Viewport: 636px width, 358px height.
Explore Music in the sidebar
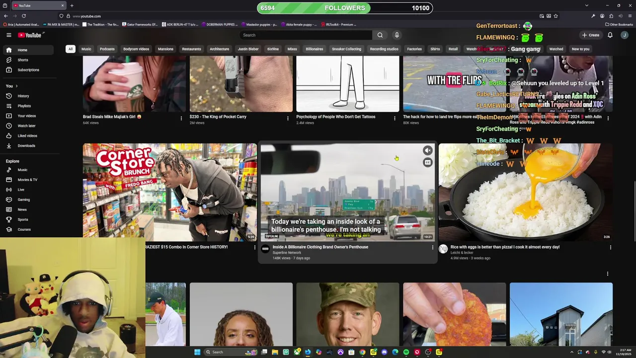pos(27,170)
